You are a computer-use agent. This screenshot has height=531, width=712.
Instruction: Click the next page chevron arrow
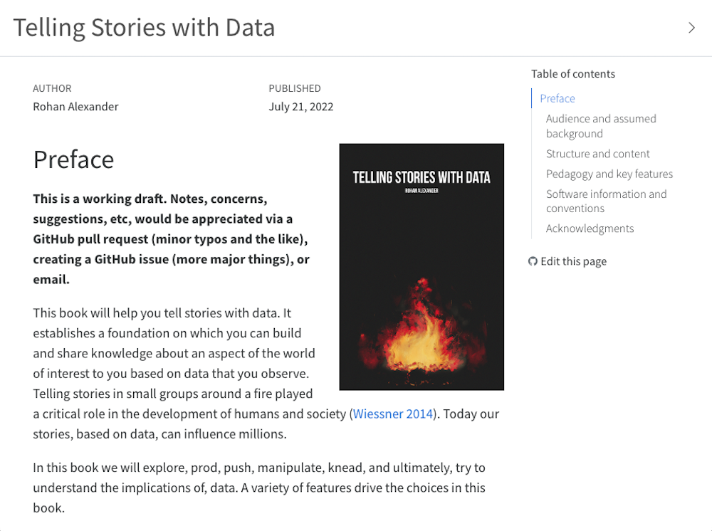[691, 28]
